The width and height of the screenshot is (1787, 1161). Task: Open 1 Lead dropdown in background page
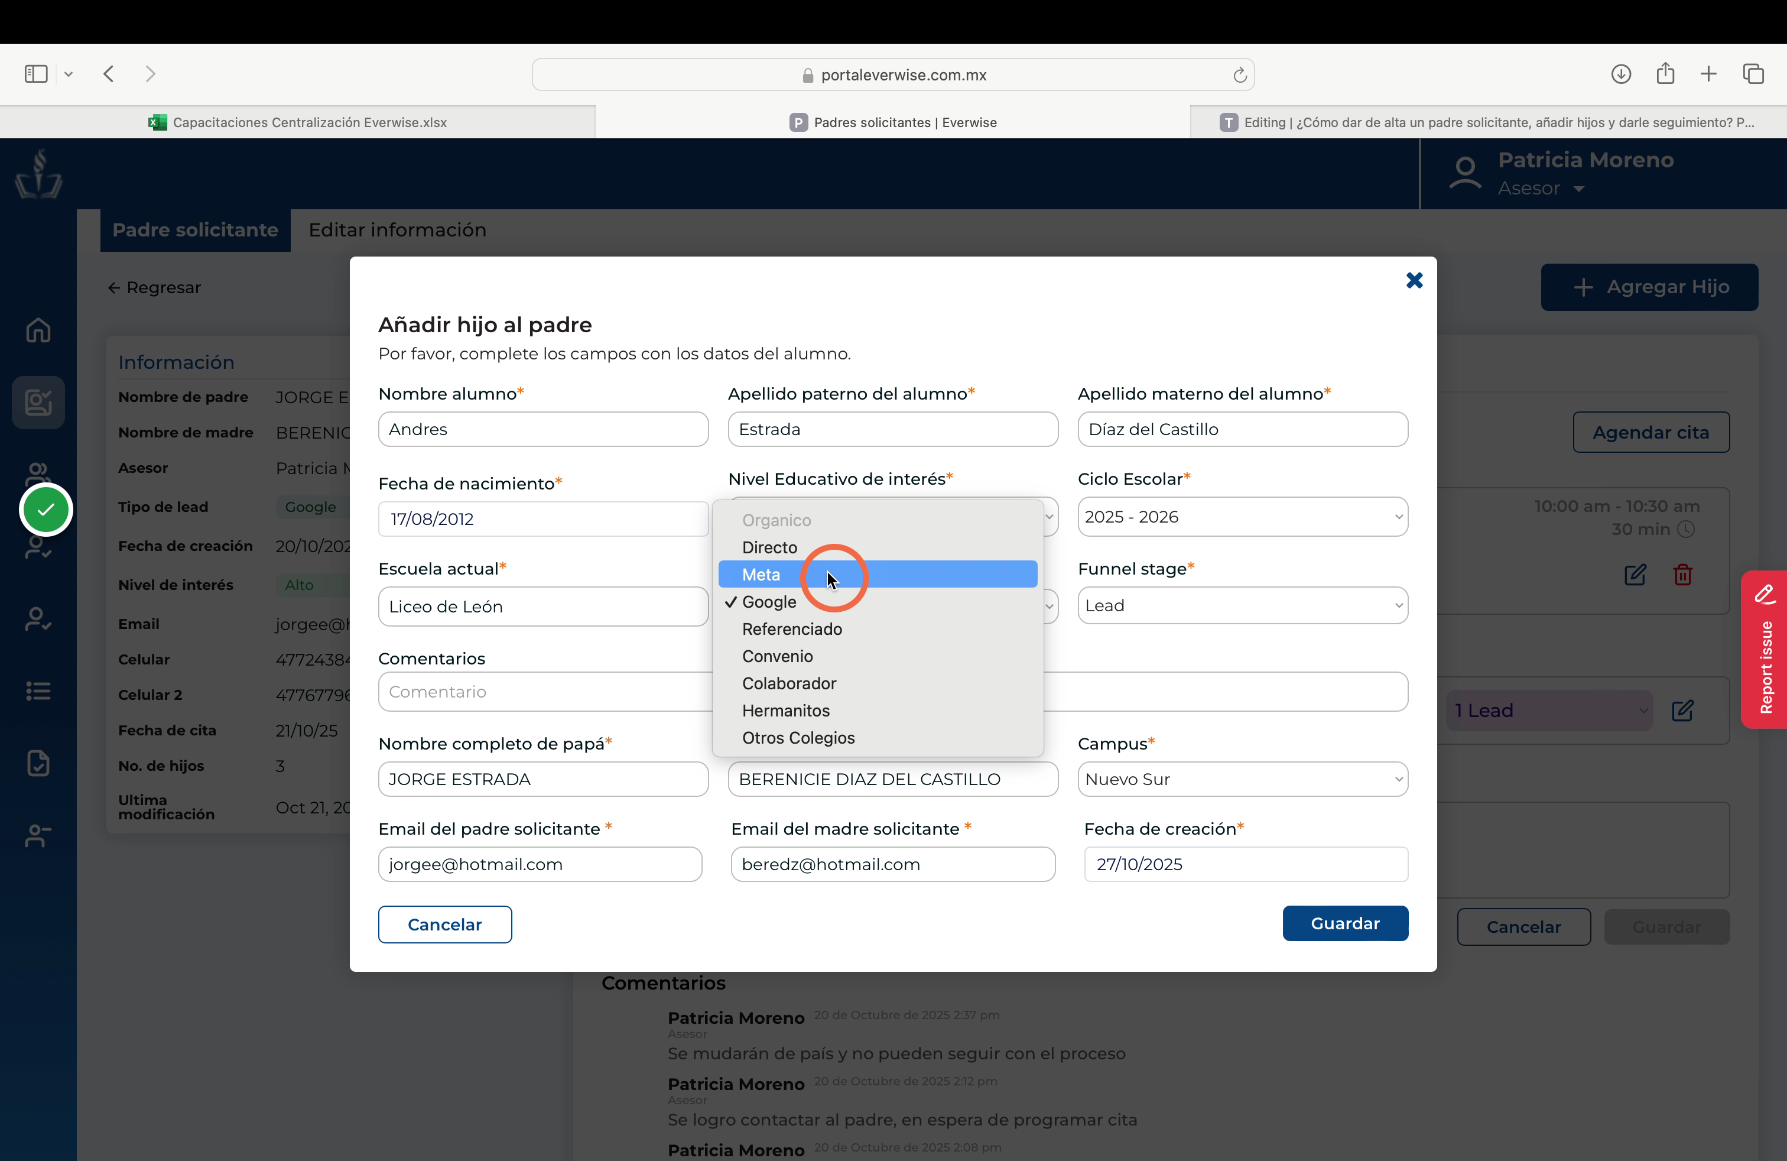pyautogui.click(x=1549, y=711)
